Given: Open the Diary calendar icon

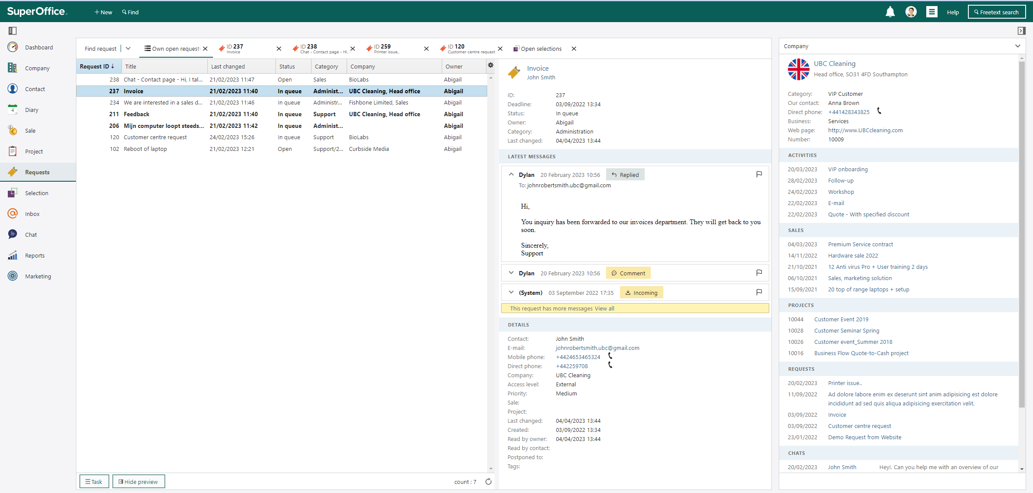Looking at the screenshot, I should pos(13,110).
